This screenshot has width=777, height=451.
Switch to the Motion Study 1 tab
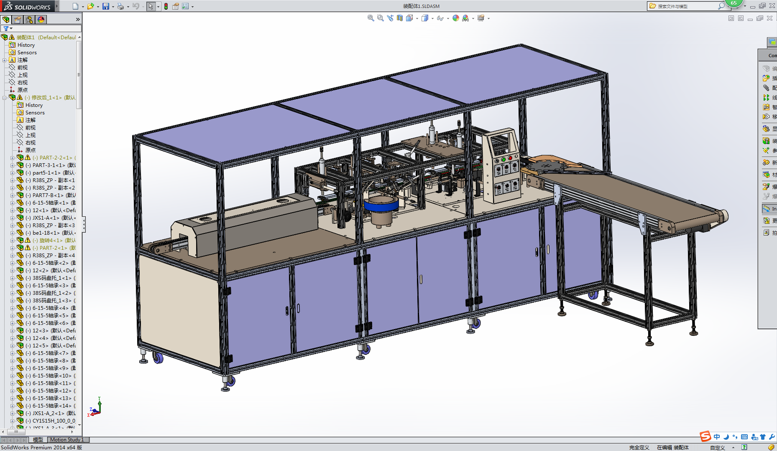[x=67, y=440]
